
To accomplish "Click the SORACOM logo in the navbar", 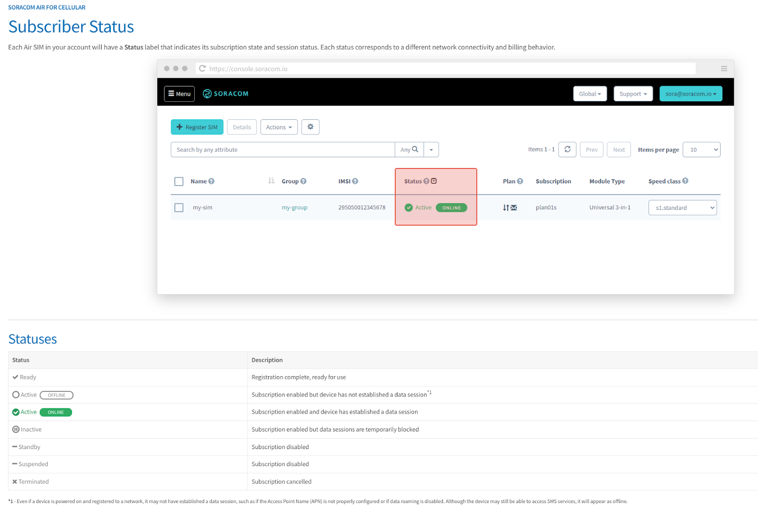I will pos(226,93).
